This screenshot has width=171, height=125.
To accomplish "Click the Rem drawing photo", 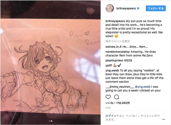I will point(50,63).
